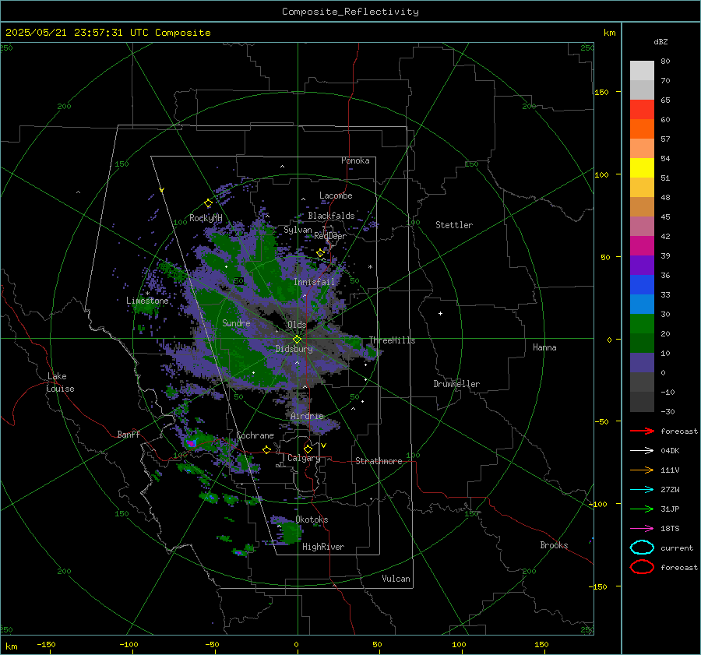Click the 2025/05/21 23:57:31 UTC timestamp
Viewport: 701px width, 655px height.
point(108,33)
